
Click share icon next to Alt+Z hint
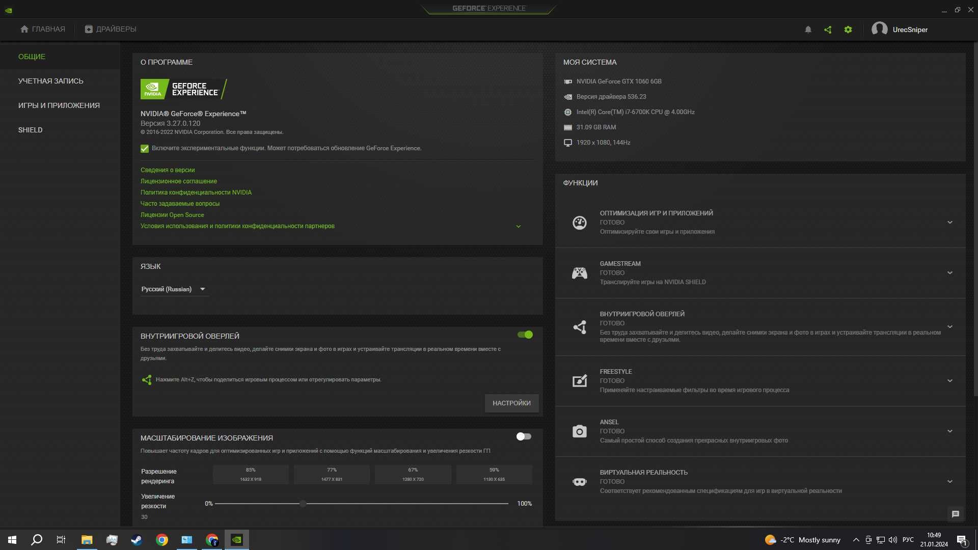click(147, 380)
